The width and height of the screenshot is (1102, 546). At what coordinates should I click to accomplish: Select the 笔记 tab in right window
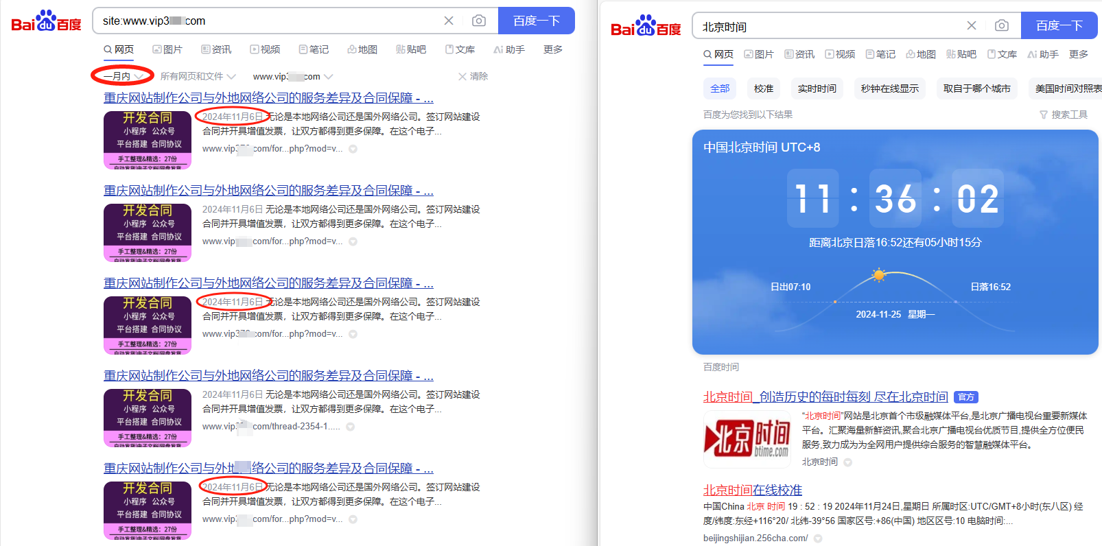coord(880,54)
